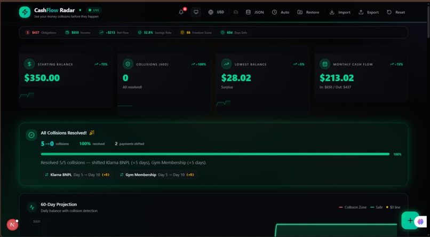Viewport: 430px width, 237px height.
Task: Click the +73% trend indicator
Action: 101,64
